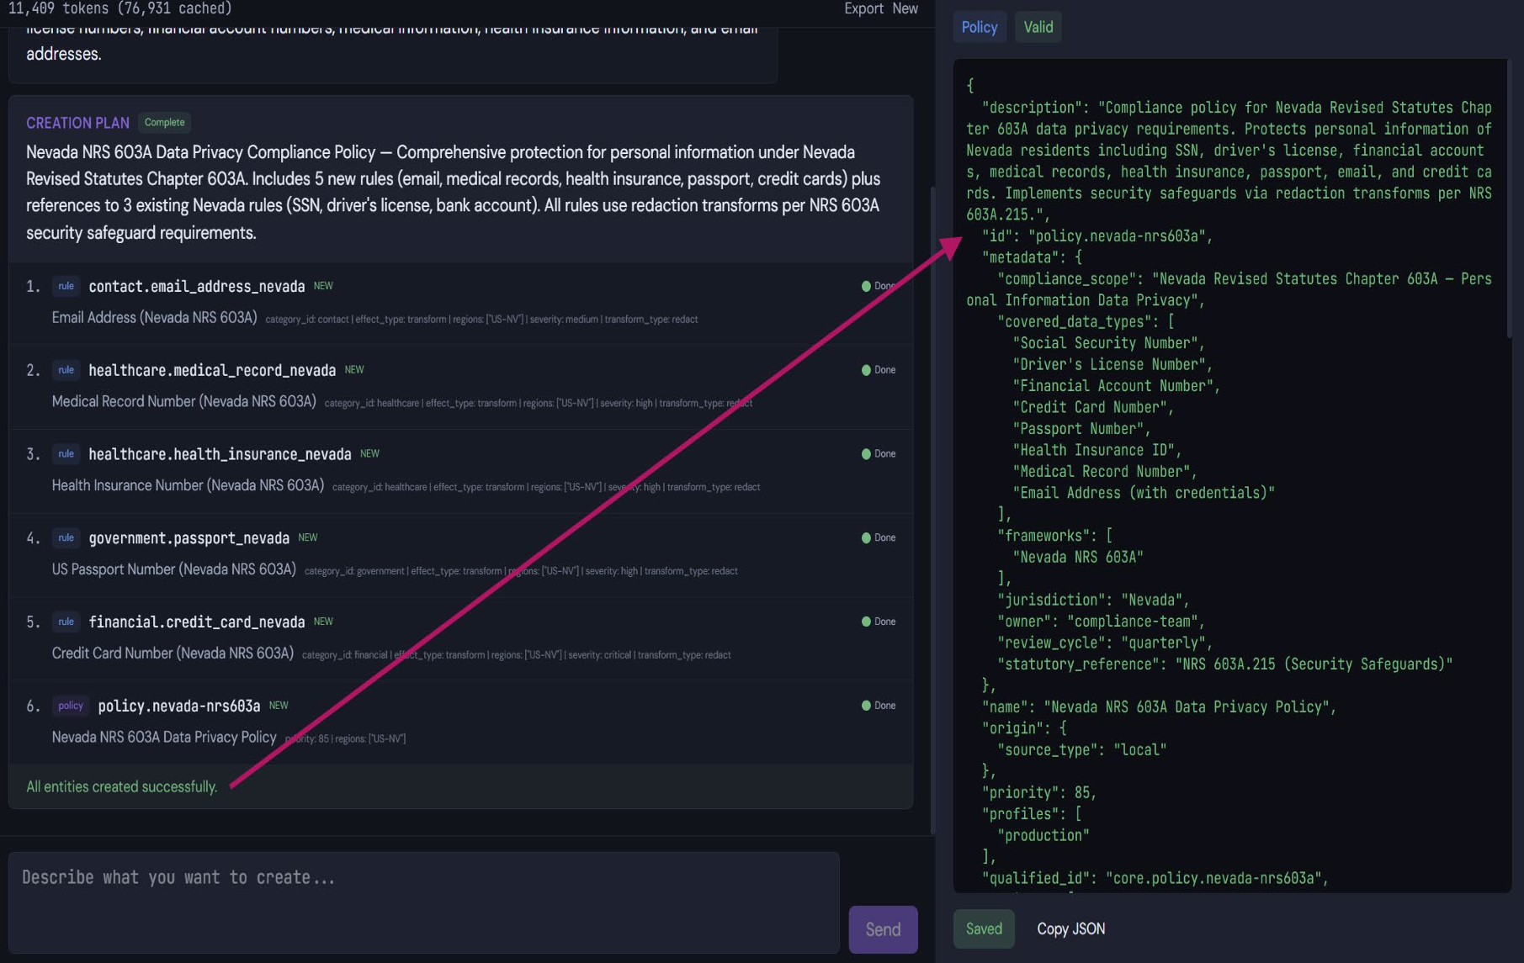Click the NEW badge on contact.email_address_nevada
This screenshot has height=963, width=1524.
(x=323, y=286)
